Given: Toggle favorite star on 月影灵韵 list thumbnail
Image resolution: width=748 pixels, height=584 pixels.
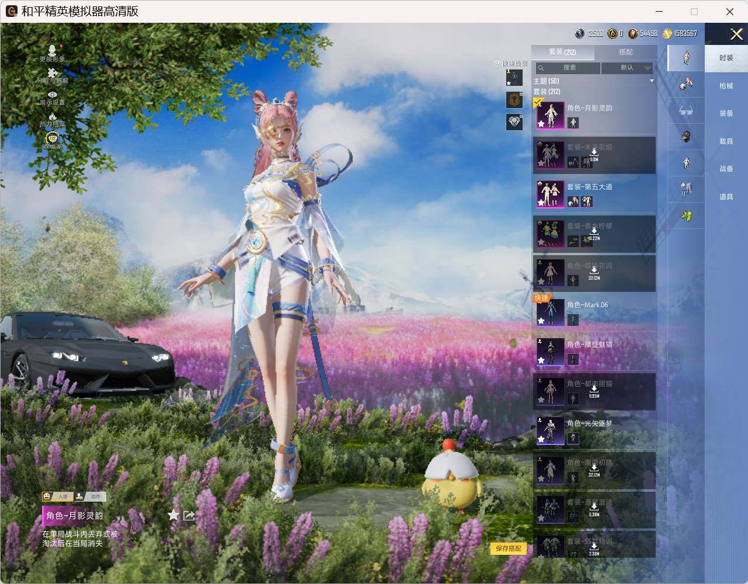Looking at the screenshot, I should (x=541, y=124).
